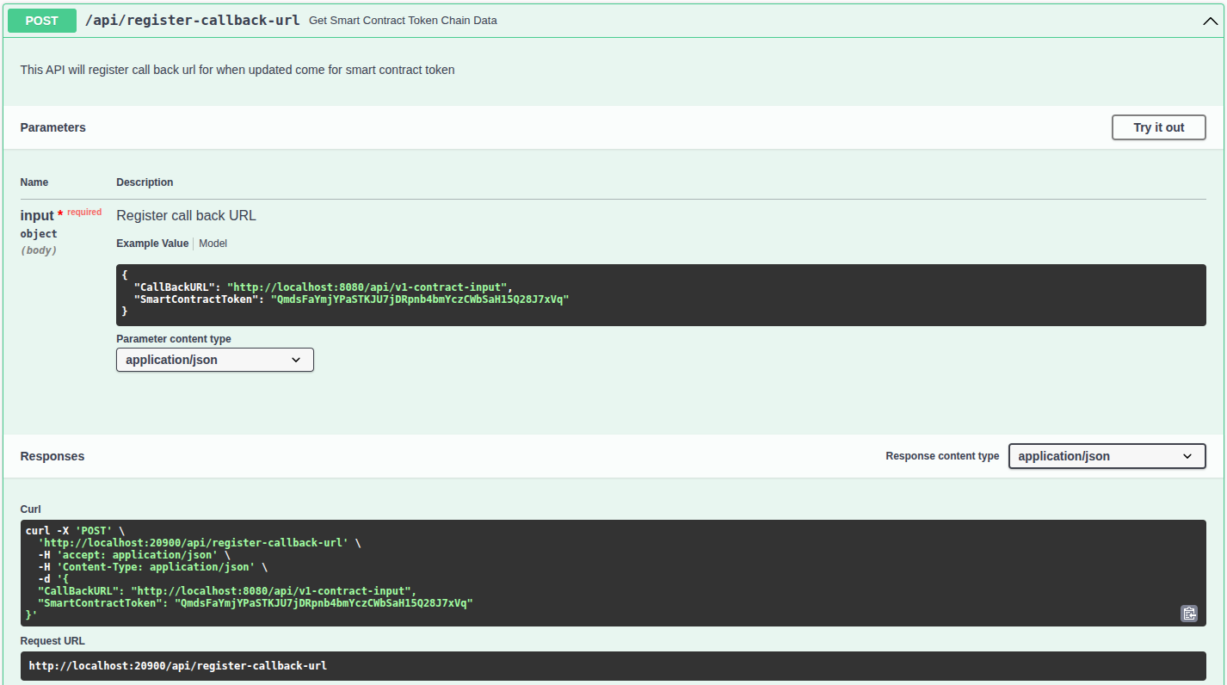Image resolution: width=1227 pixels, height=685 pixels.
Task: Click the red "required" marker beside input
Action: (84, 212)
